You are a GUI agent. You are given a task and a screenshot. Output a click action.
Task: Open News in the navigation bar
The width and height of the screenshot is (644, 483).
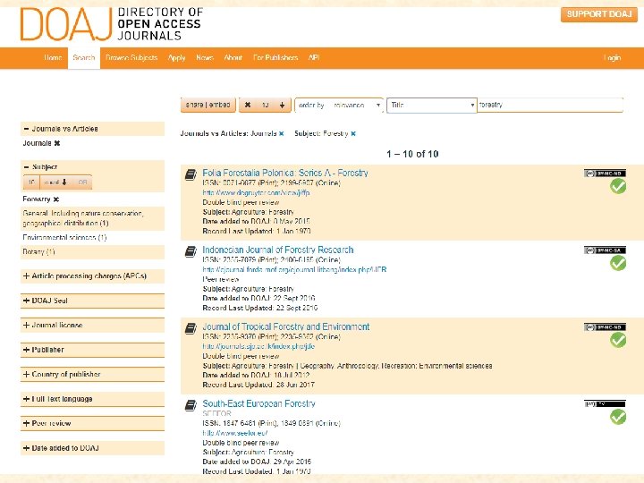[205, 58]
